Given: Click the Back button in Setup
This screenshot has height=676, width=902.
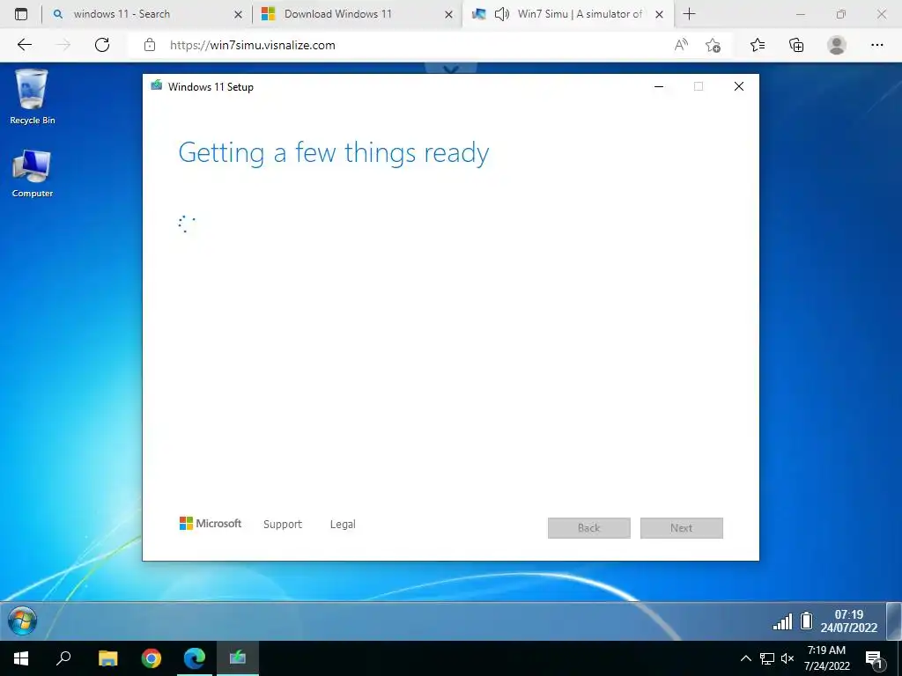Looking at the screenshot, I should [x=589, y=528].
